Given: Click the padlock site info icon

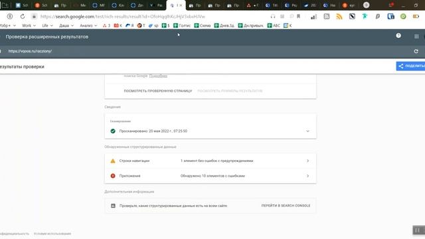Looking at the screenshot, I should pyautogui.click(x=34, y=17).
